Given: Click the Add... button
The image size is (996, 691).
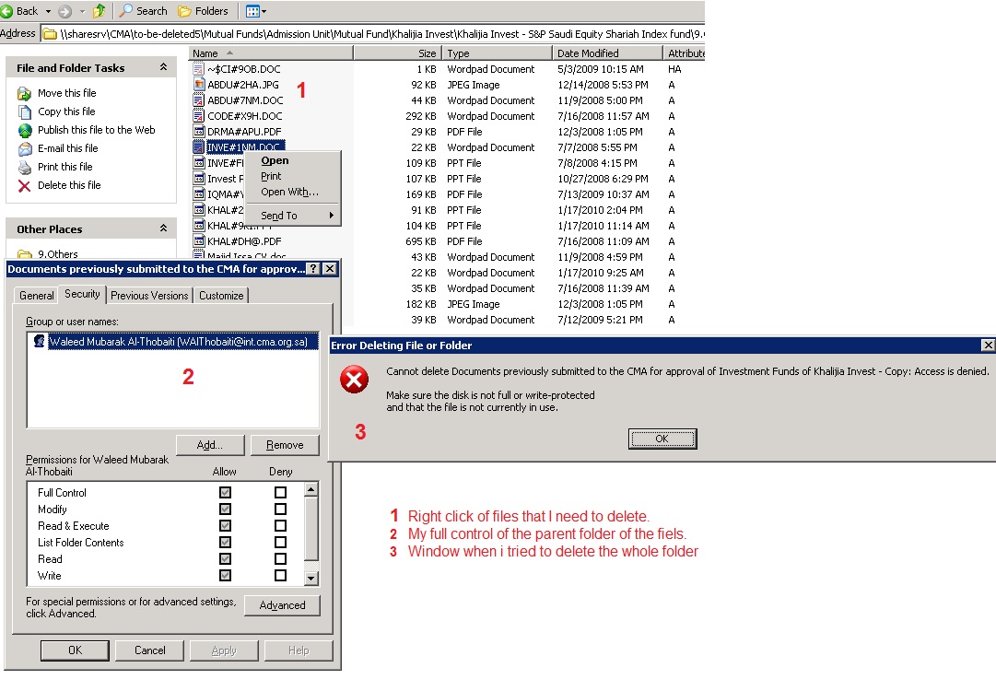Looking at the screenshot, I should click(210, 445).
